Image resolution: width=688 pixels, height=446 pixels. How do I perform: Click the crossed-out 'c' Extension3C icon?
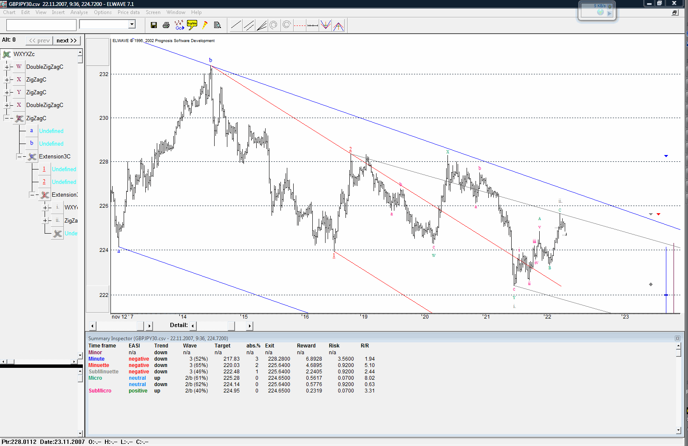[32, 156]
